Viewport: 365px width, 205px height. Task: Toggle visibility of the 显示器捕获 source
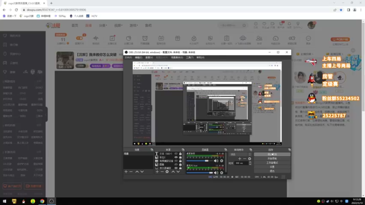tap(176, 168)
